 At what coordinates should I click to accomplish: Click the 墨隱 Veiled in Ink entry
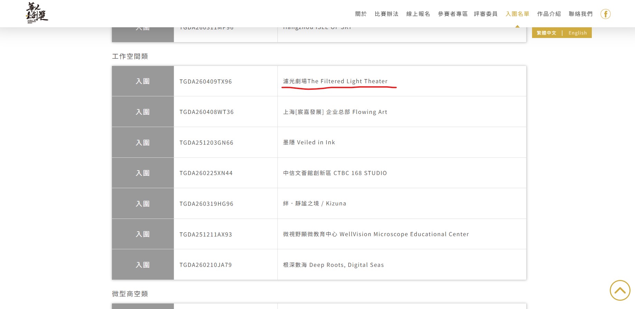309,142
